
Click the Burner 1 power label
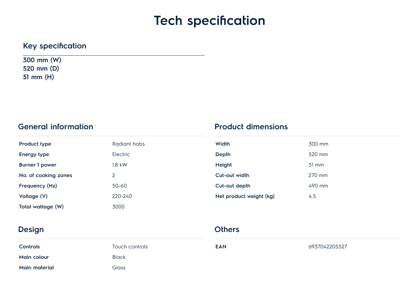(38, 165)
